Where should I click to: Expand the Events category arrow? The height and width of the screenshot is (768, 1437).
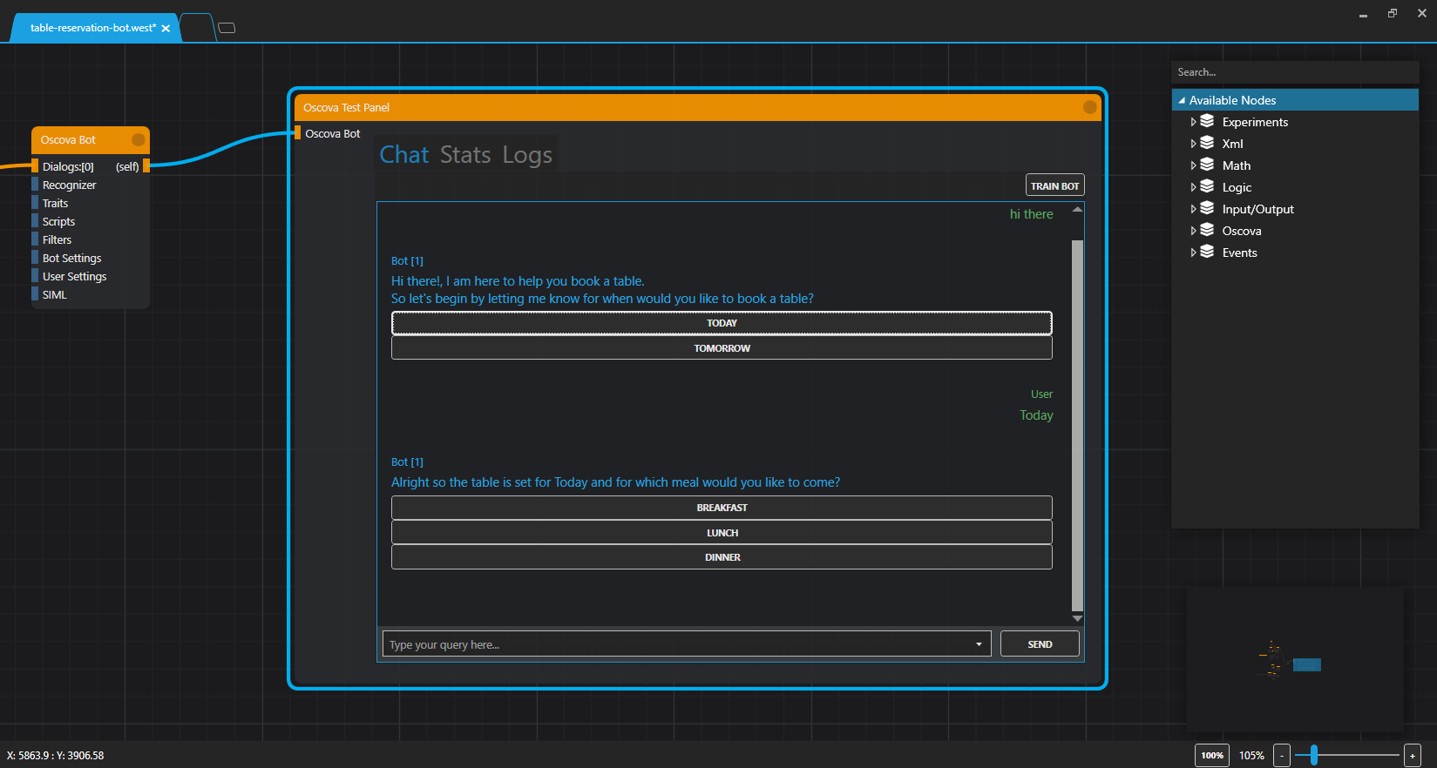(x=1193, y=253)
